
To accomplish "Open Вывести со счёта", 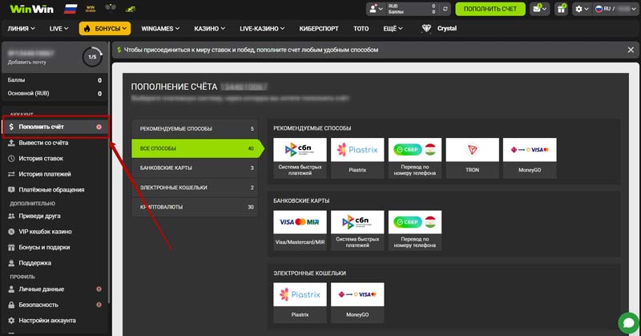I will (x=55, y=143).
